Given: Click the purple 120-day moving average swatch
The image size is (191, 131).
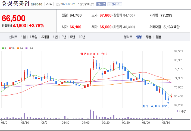Looking at the screenshot, I should pos(26,48).
